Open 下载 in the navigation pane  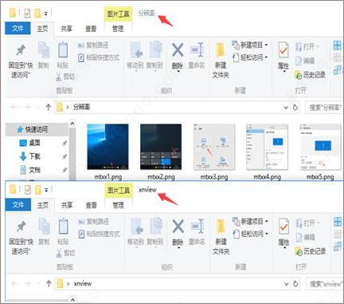click(30, 156)
